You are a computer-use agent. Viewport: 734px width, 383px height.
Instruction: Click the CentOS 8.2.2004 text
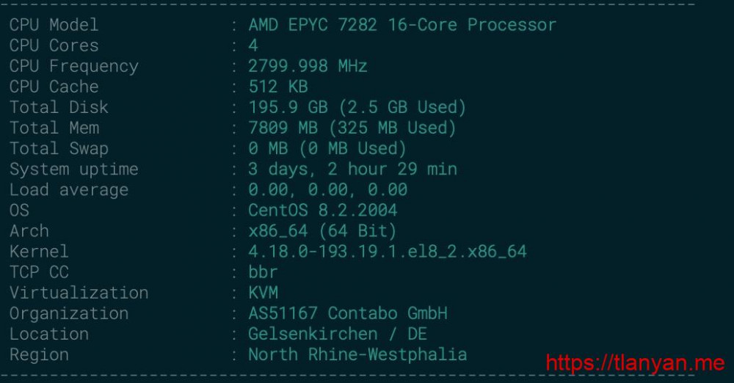pos(322,210)
